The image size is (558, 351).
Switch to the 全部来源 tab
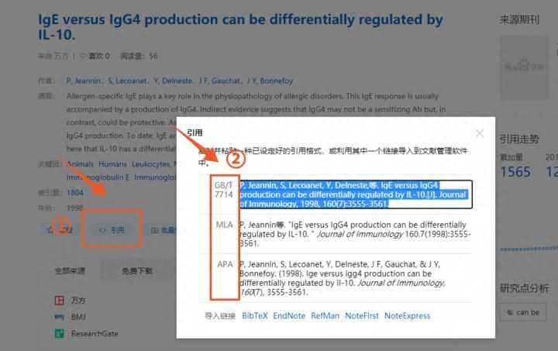point(70,271)
